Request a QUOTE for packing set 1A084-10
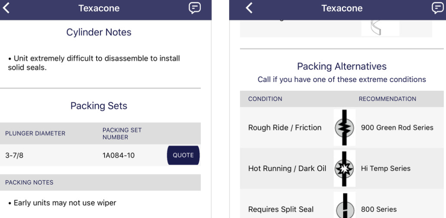The width and height of the screenshot is (446, 218). (x=183, y=155)
